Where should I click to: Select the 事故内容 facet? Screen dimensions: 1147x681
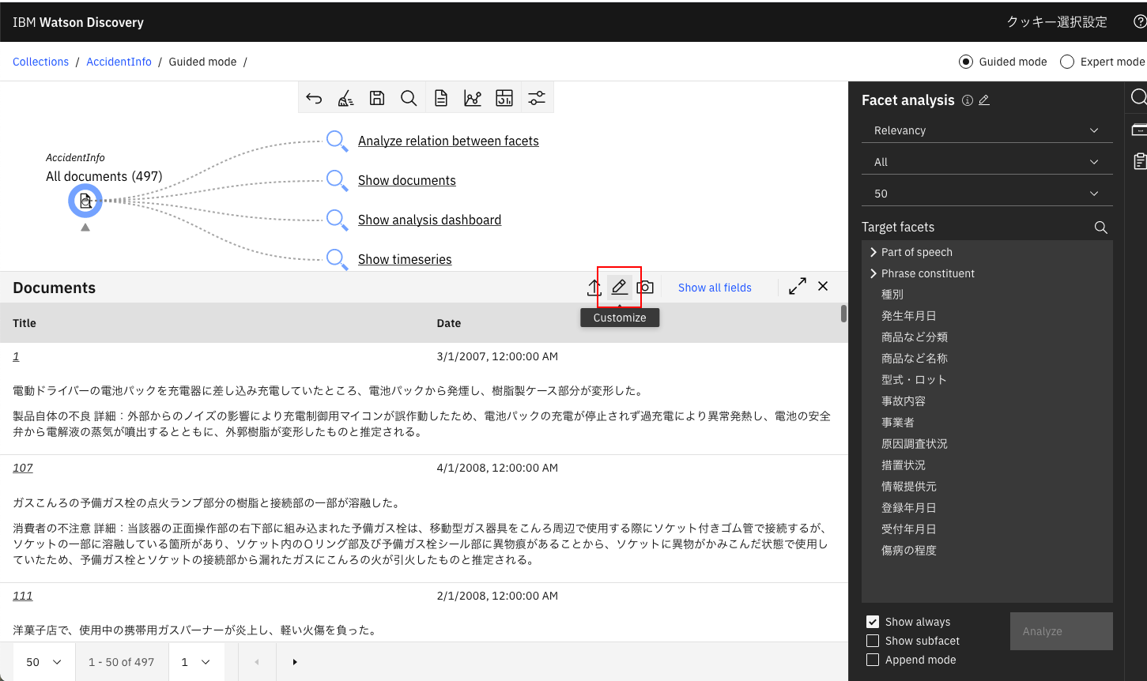[x=904, y=401]
